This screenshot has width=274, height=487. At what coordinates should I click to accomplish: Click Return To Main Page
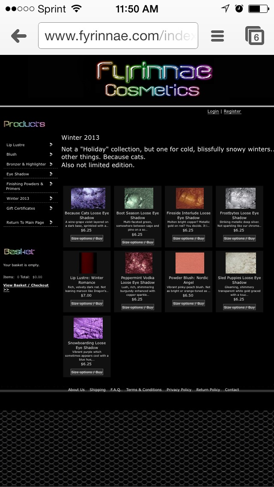25,222
